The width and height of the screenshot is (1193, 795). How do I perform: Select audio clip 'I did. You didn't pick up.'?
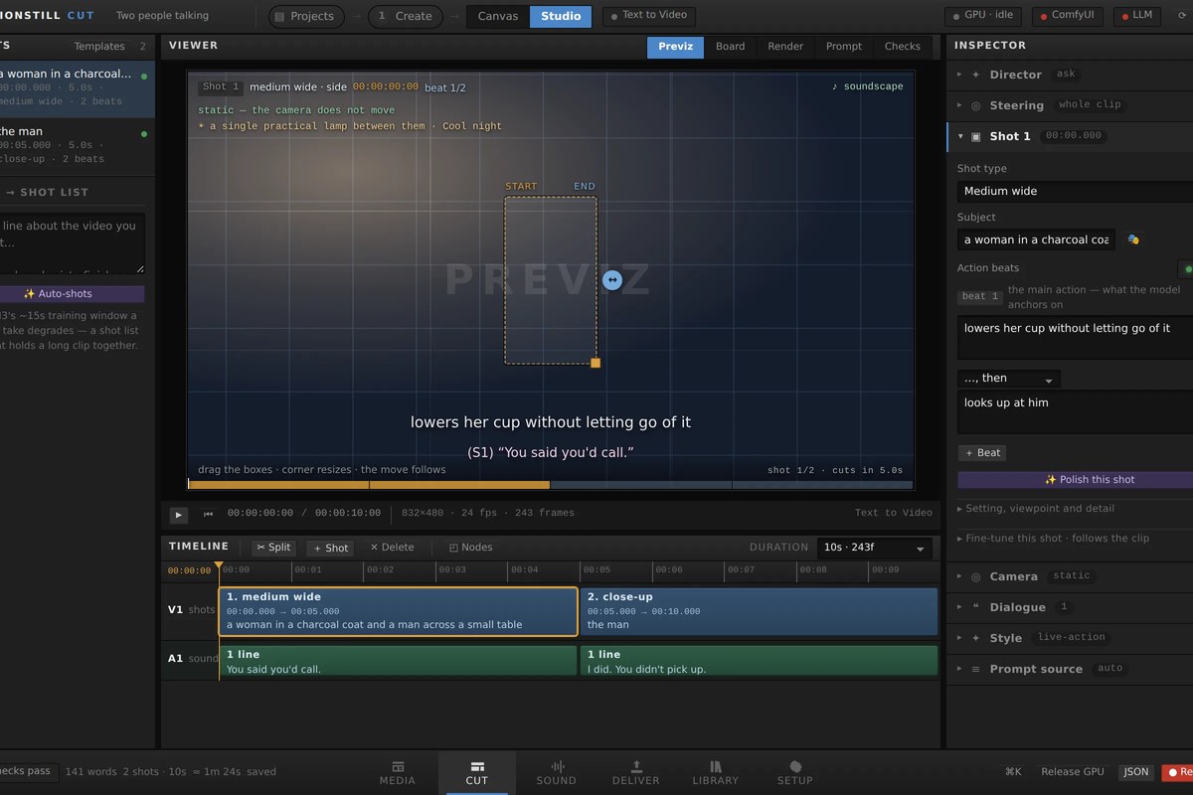[759, 662]
